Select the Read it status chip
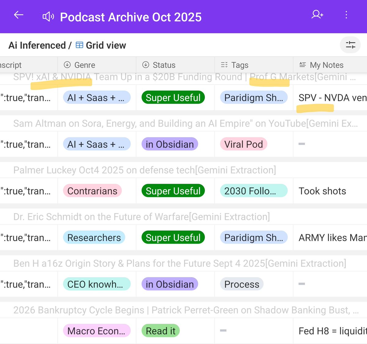The height and width of the screenshot is (344, 367). point(161,331)
